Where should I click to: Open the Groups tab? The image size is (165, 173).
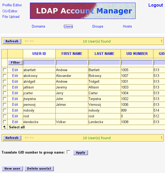pos(98,27)
